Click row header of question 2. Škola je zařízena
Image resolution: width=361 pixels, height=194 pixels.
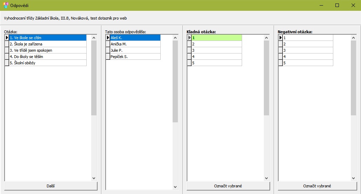click(7, 44)
